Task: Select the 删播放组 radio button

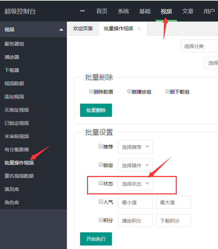Action: 129,91
